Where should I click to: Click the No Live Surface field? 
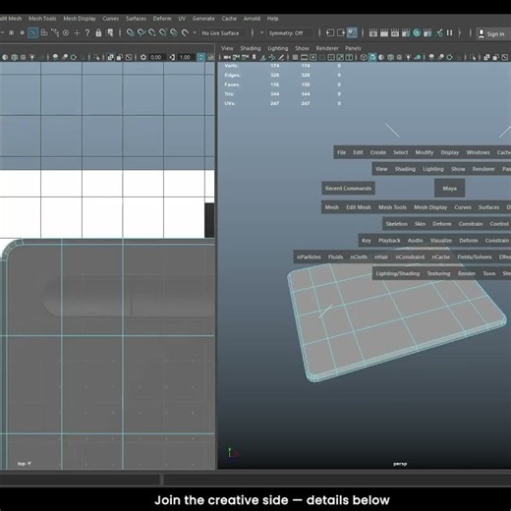(222, 33)
